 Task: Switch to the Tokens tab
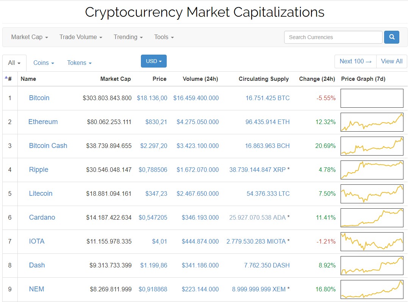point(79,63)
